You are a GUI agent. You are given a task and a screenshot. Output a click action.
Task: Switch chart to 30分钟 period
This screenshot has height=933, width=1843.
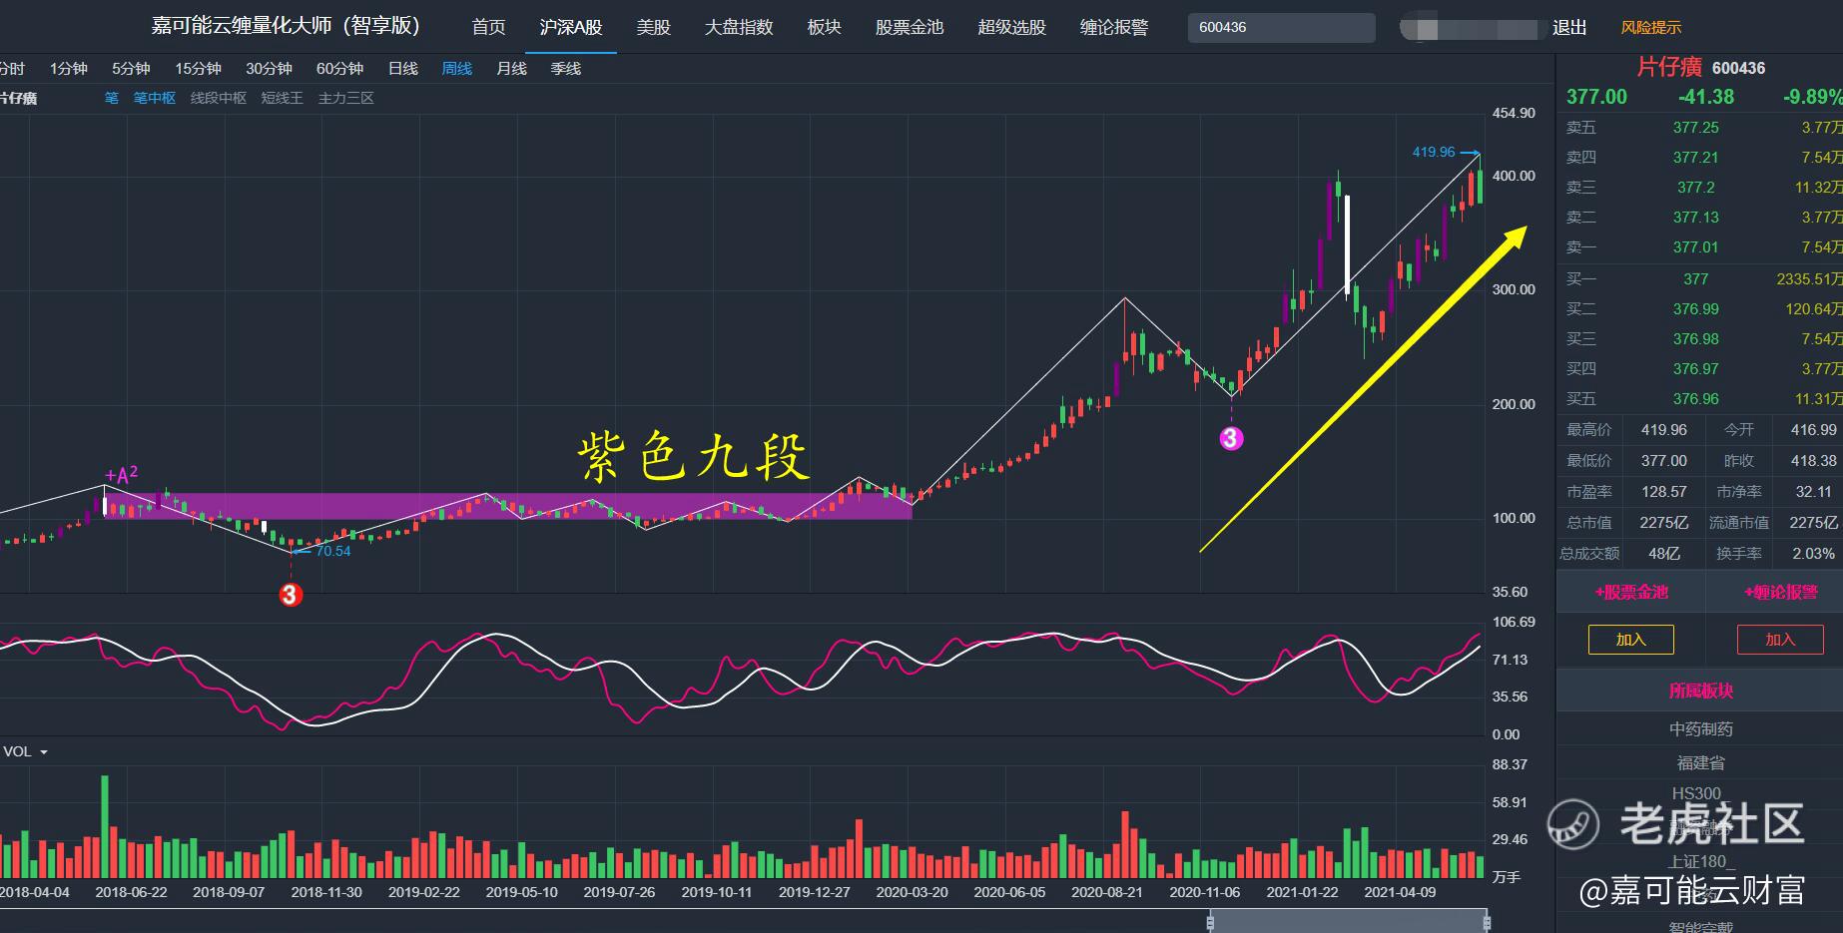tap(269, 68)
